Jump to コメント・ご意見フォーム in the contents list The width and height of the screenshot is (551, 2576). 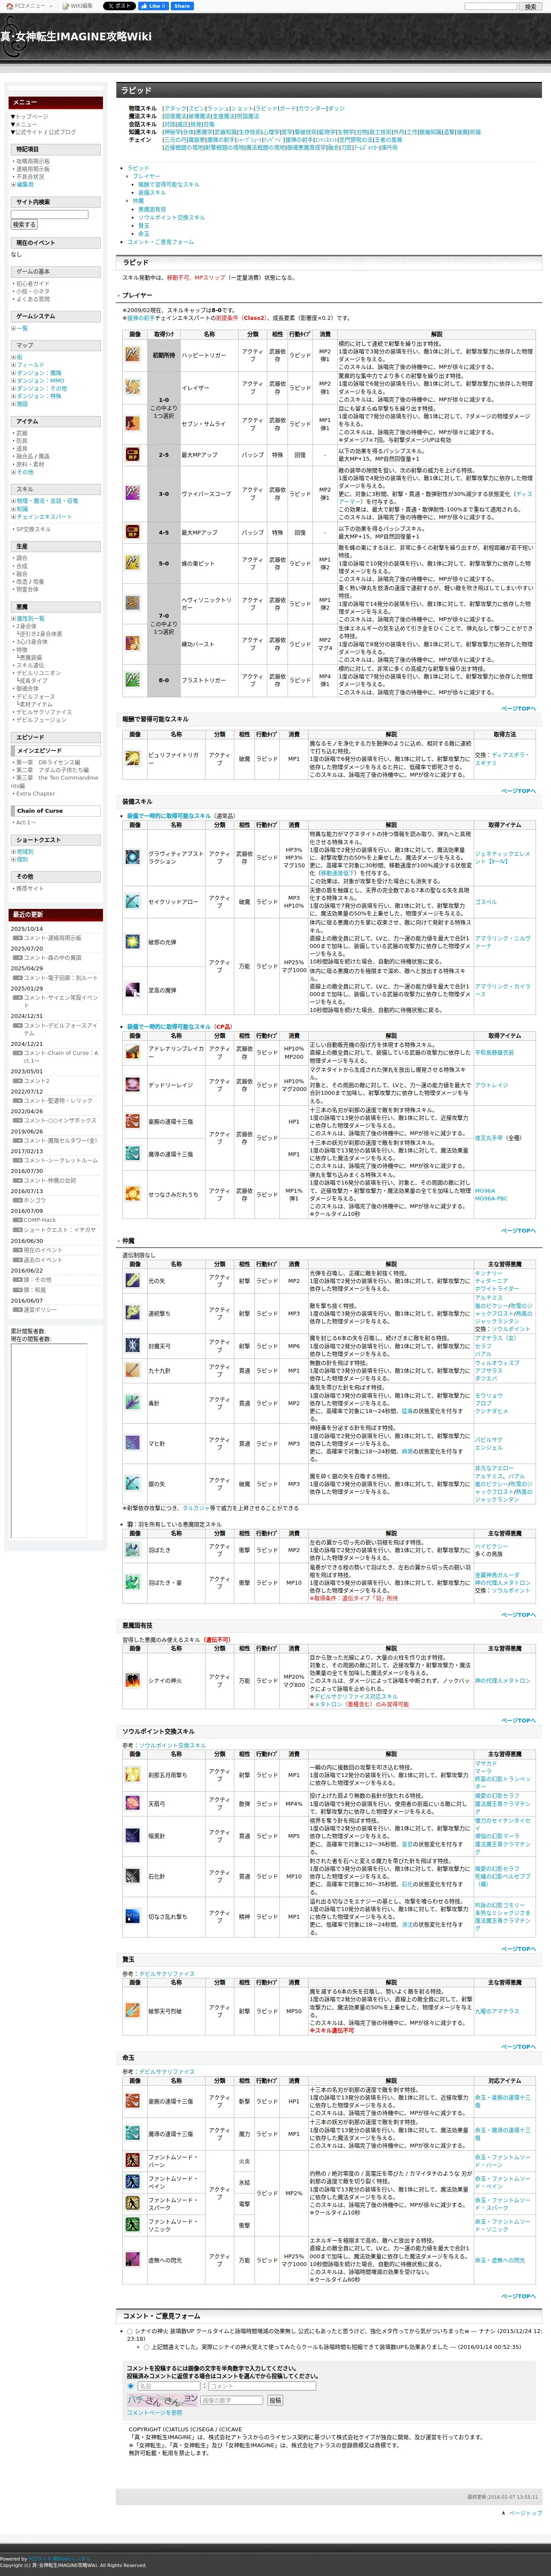coord(161,242)
